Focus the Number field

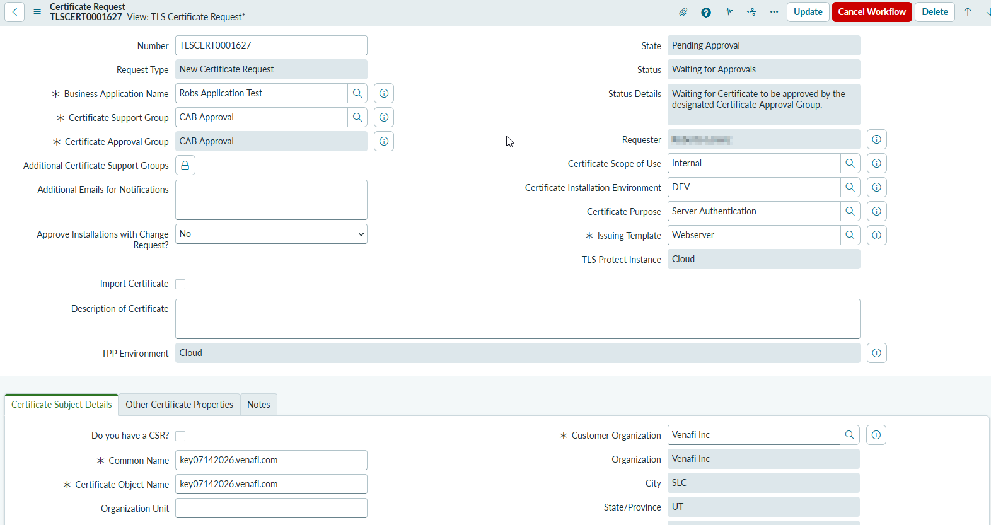(271, 45)
